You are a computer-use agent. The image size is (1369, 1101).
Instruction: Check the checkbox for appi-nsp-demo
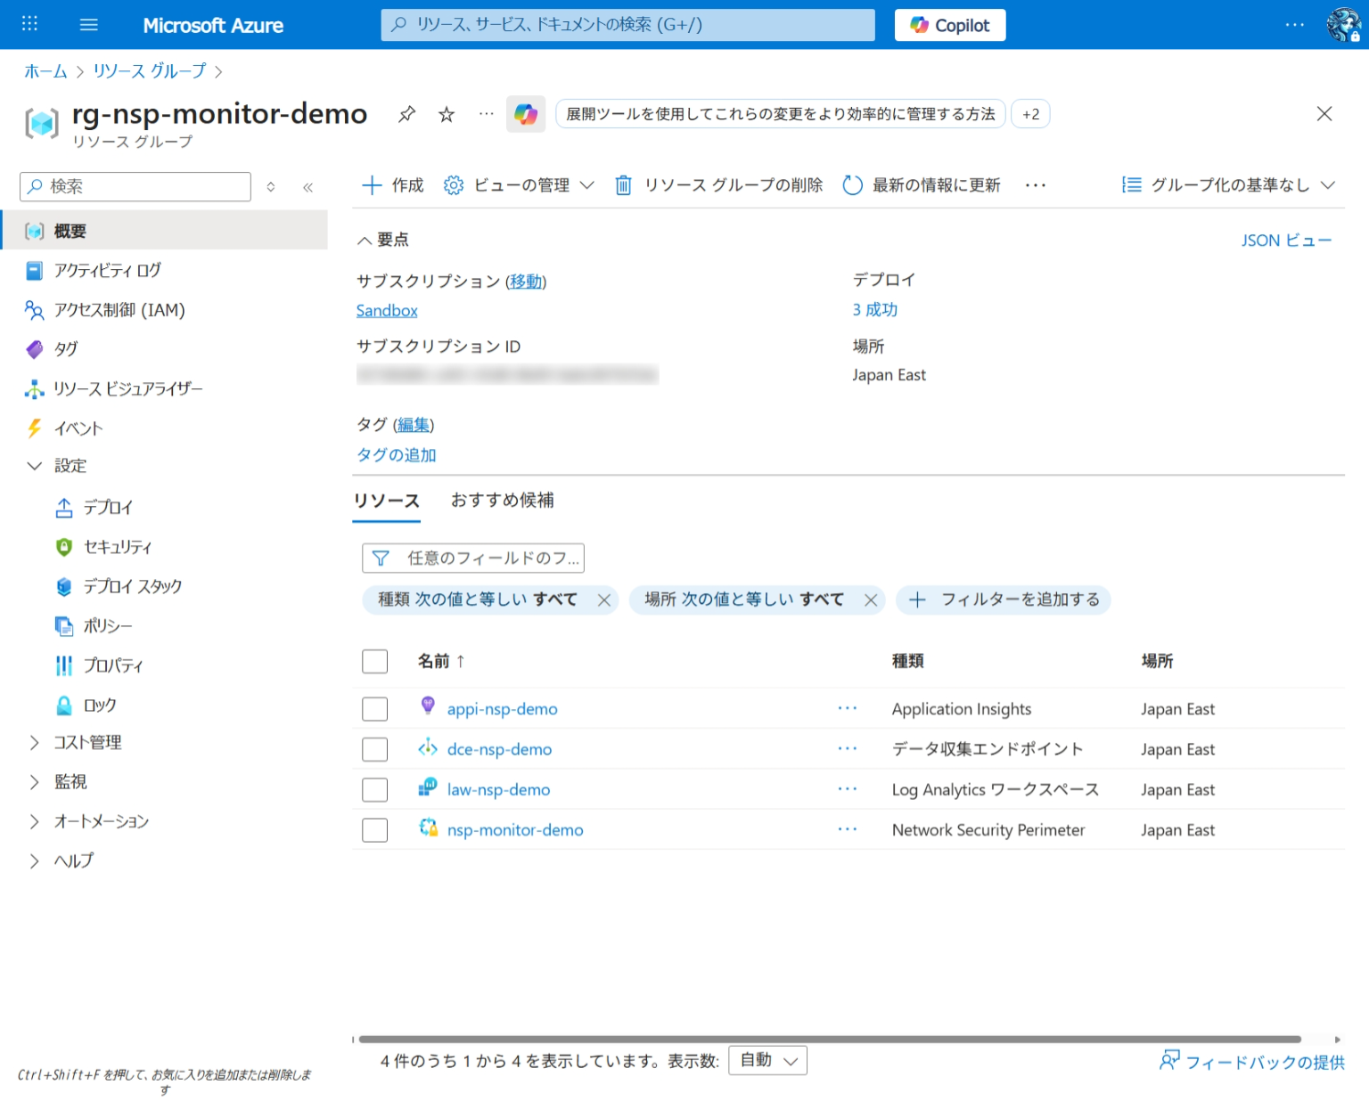tap(374, 708)
